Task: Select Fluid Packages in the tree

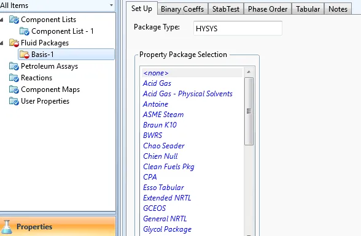Action: tap(45, 43)
